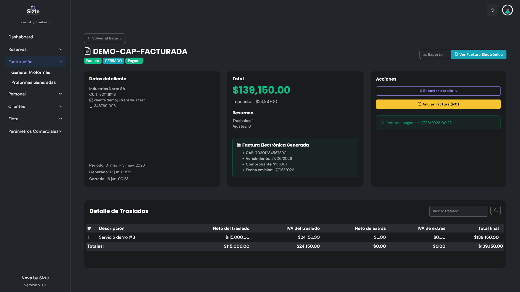This screenshot has width=520, height=292.
Task: Click the Neto de extras column header
Action: (x=370, y=228)
